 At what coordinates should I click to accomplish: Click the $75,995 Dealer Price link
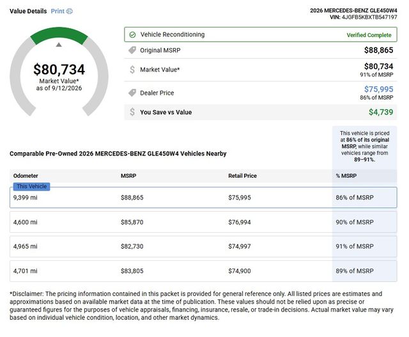378,90
